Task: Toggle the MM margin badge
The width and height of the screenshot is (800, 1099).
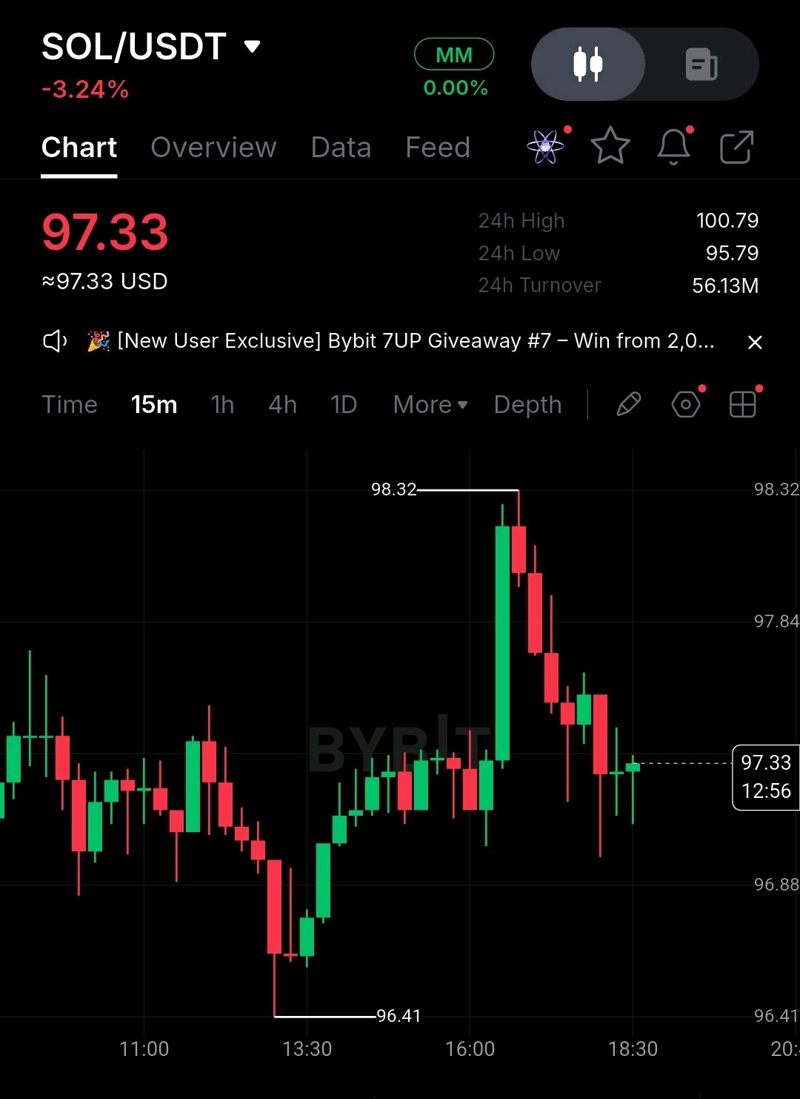Action: click(454, 55)
